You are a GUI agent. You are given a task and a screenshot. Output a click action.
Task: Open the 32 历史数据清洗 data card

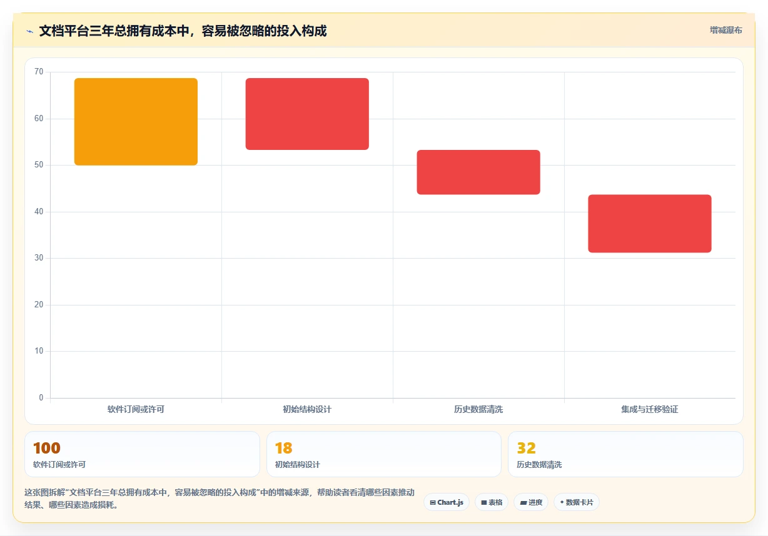625,454
